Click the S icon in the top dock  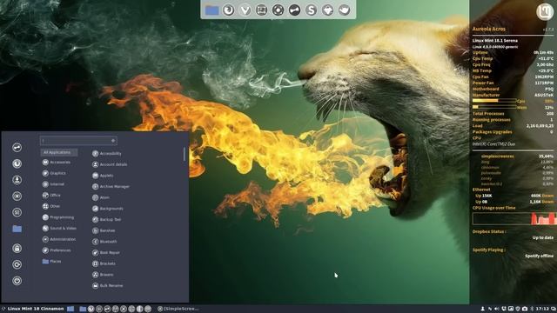(312, 10)
